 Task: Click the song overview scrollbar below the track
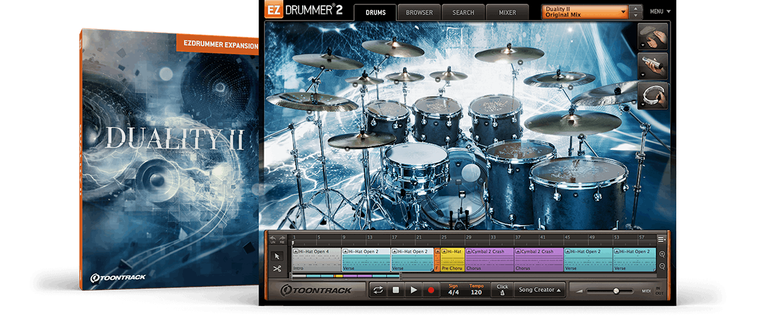pyautogui.click(x=345, y=276)
